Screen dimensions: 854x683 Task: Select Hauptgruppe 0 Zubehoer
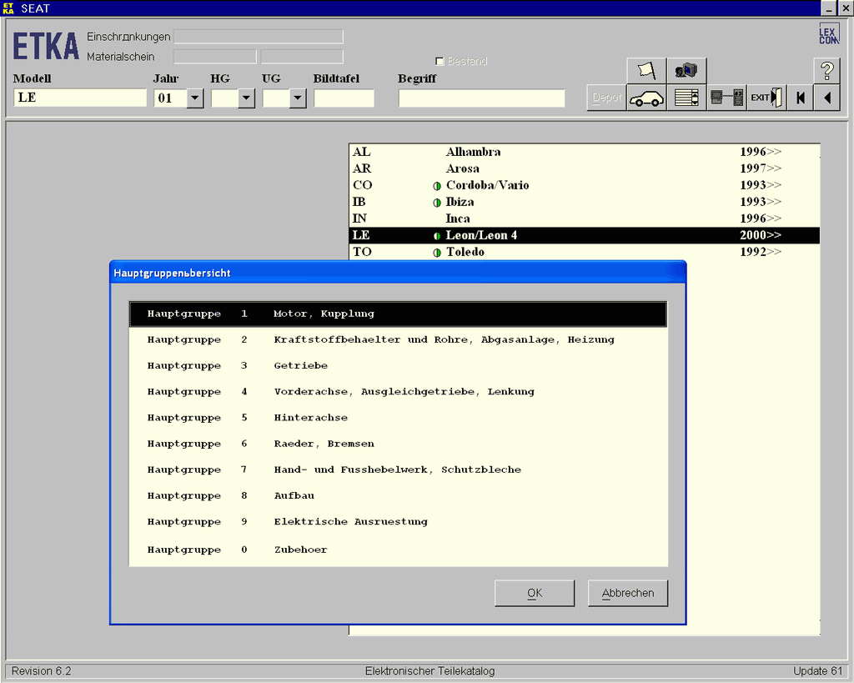point(398,550)
